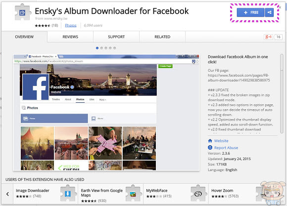Click the More dropdown in the Facebook preview
Viewport: 287px width, 206px height.
click(102, 100)
